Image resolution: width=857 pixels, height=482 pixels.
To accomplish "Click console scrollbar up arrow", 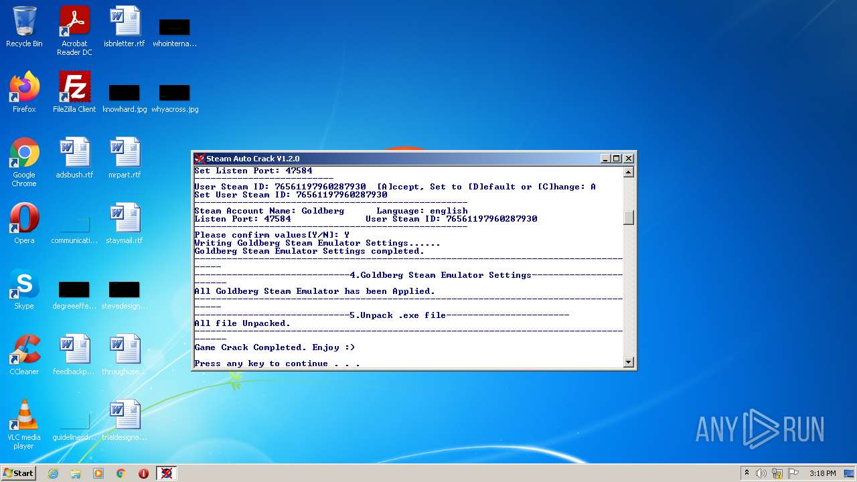I will [x=628, y=172].
